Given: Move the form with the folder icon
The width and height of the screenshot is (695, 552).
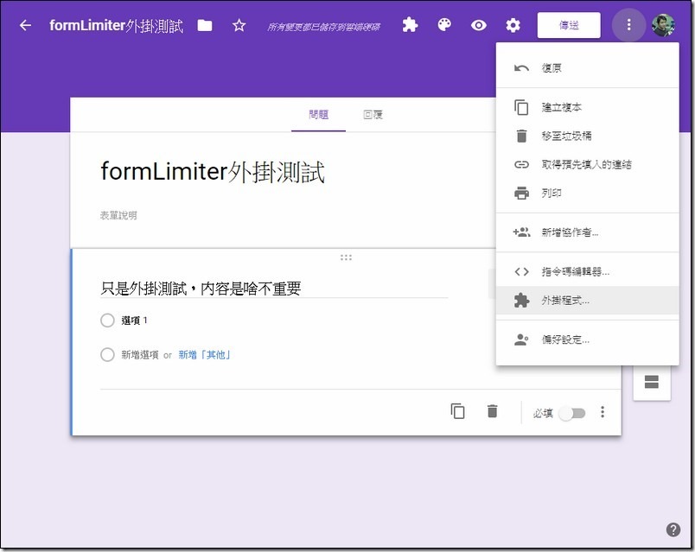Looking at the screenshot, I should coord(204,25).
